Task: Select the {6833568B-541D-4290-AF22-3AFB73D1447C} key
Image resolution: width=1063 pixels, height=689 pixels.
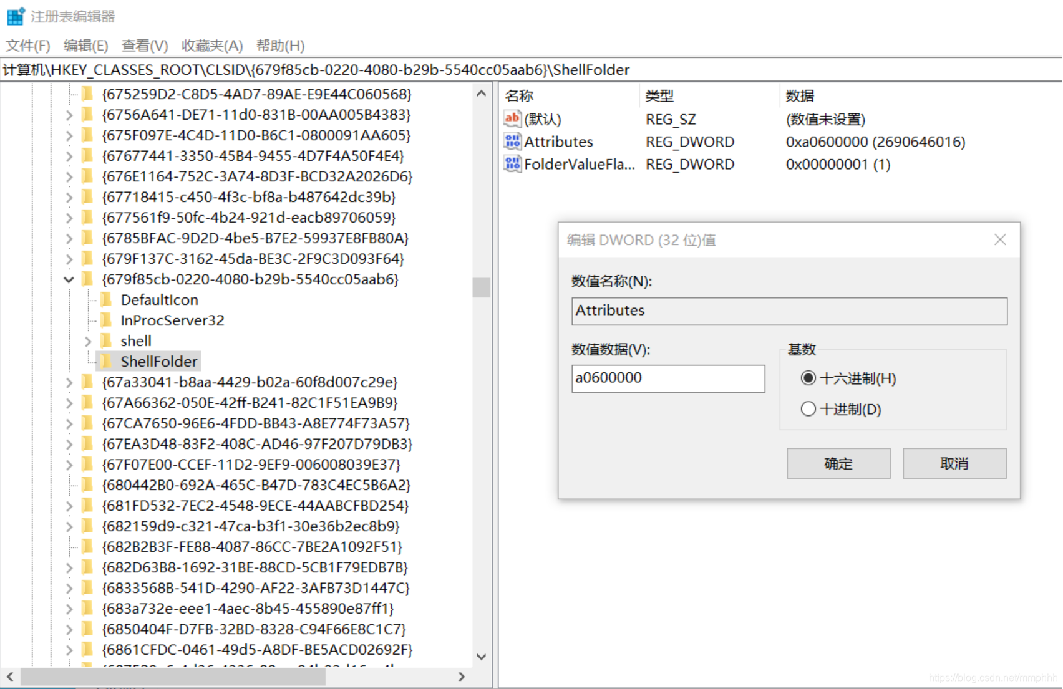Action: tap(256, 587)
